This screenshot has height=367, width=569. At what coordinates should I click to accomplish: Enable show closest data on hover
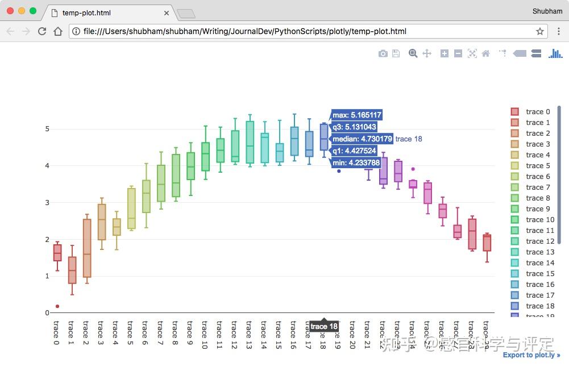click(520, 53)
